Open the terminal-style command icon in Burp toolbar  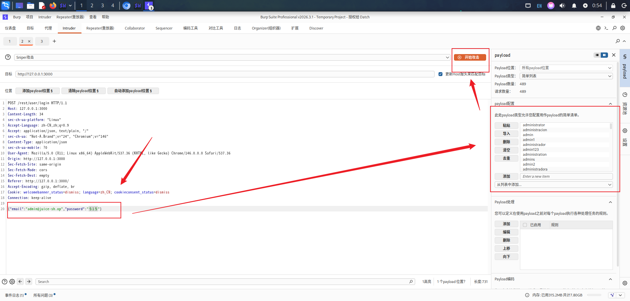pos(606,28)
